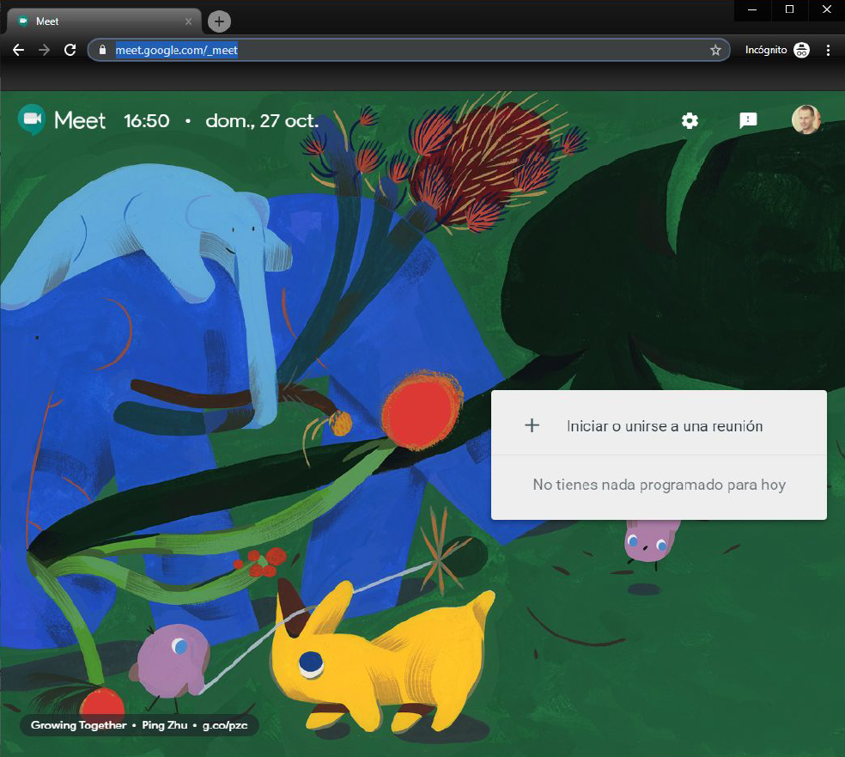
Task: Open the account profile picture
Action: pyautogui.click(x=805, y=119)
